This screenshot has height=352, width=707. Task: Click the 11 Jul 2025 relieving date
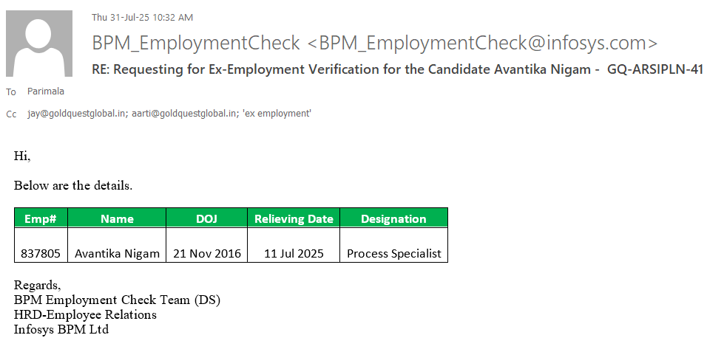294,253
